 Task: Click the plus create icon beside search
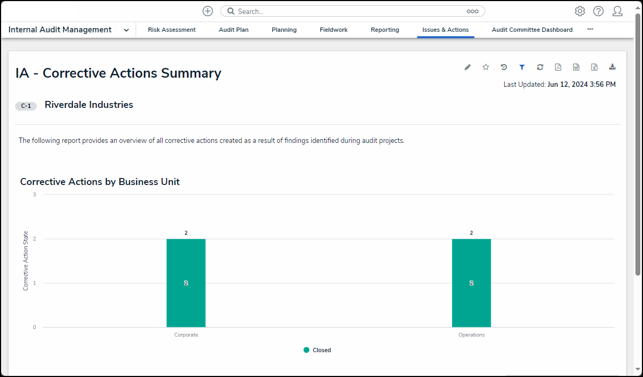click(x=207, y=11)
